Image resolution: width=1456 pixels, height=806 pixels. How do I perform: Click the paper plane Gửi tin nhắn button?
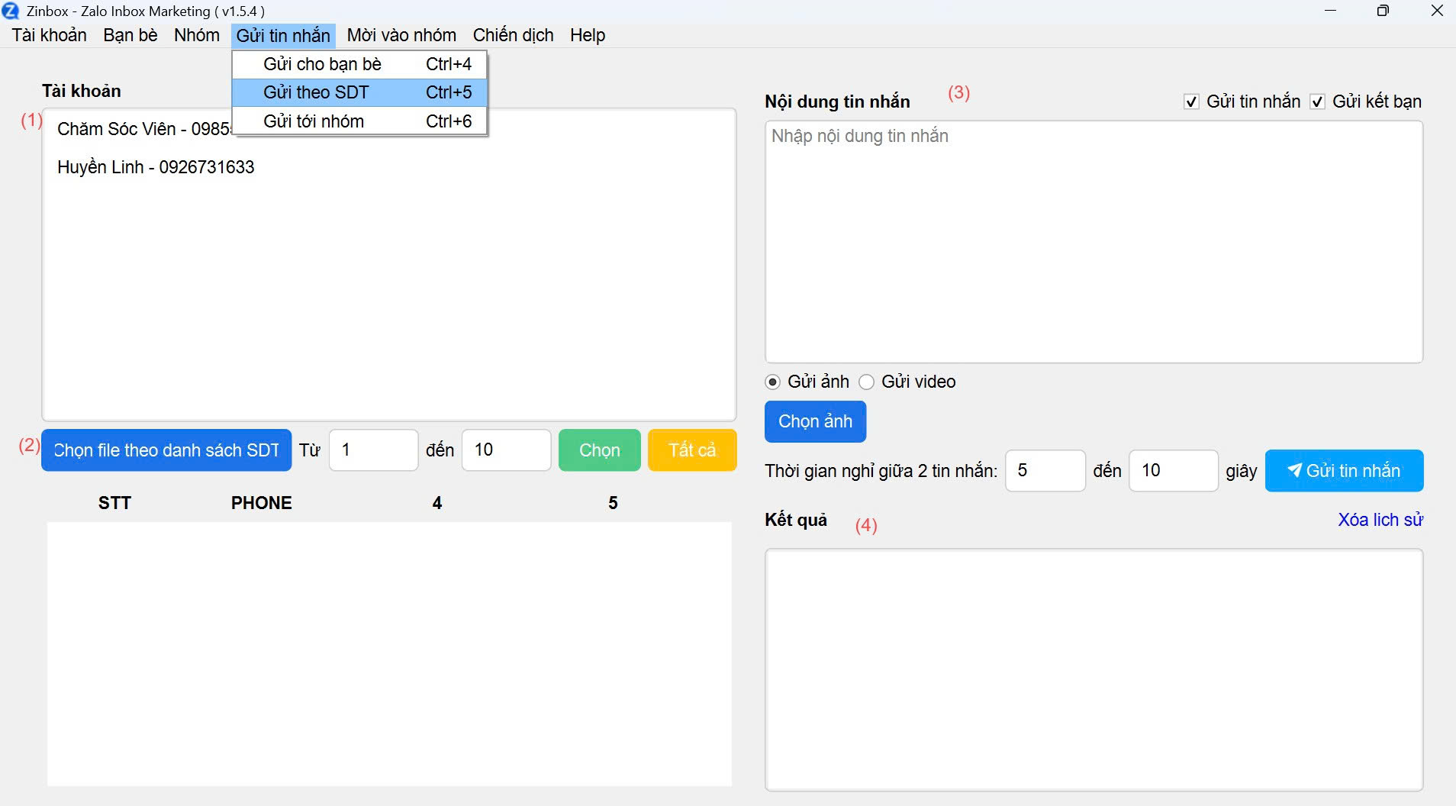[1344, 471]
